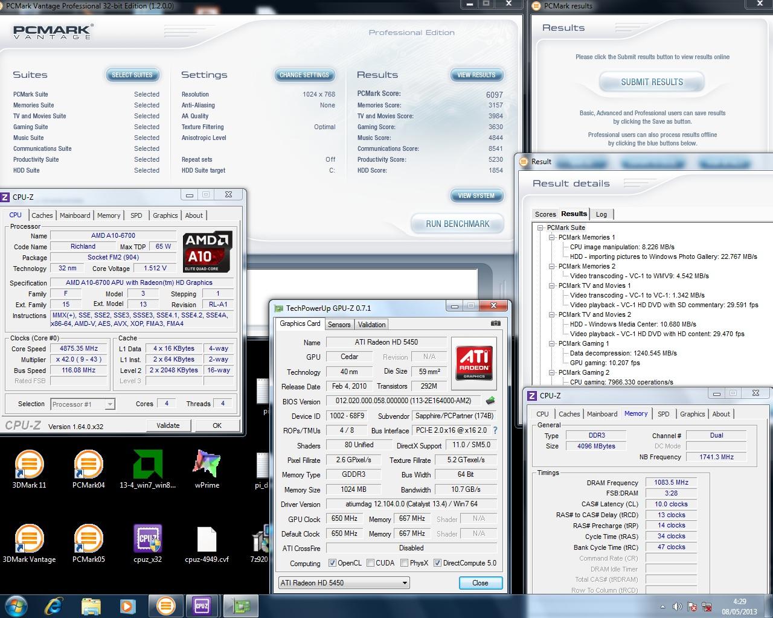Click the Bus Interface question mark in GPU-Z
The image size is (773, 618).
[495, 430]
